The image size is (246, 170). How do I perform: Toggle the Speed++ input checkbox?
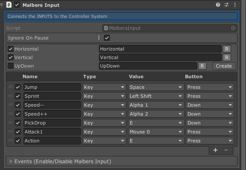click(x=18, y=114)
